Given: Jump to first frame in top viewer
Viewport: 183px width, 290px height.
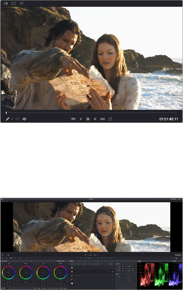Looking at the screenshot, I should coord(73,119).
